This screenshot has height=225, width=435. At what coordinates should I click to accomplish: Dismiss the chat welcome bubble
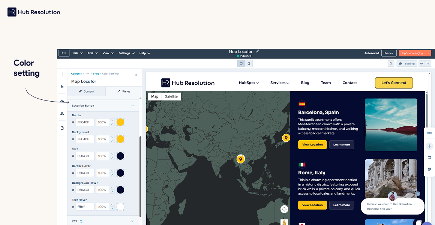(418, 193)
